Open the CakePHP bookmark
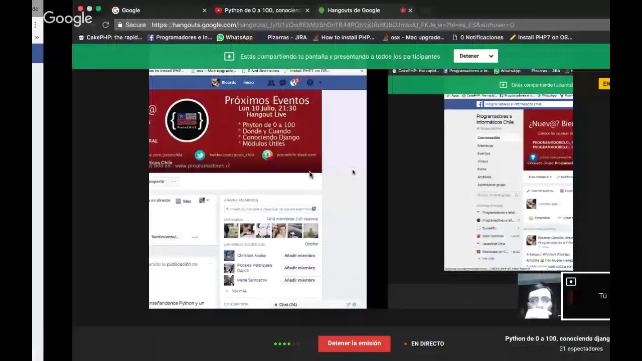Viewport: 642px width, 361px height. click(x=110, y=37)
